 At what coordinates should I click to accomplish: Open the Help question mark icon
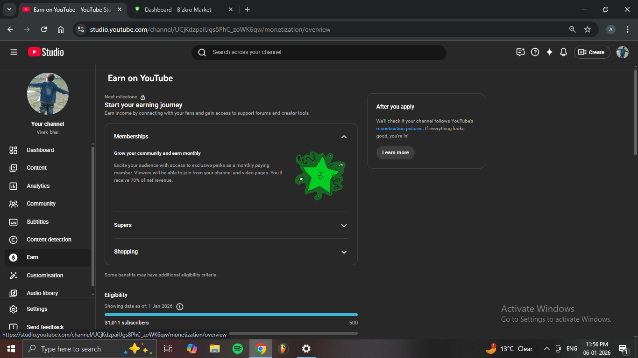coord(535,52)
